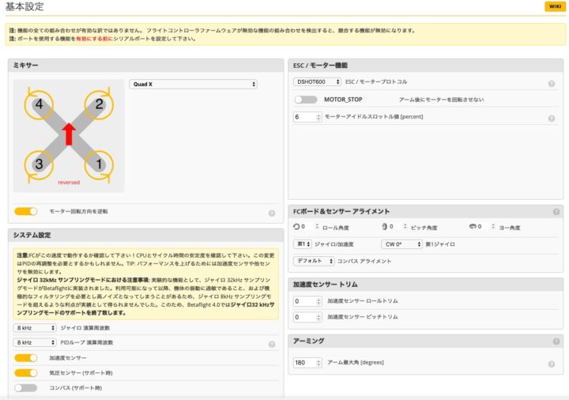This screenshot has width=569, height=400.
Task: Click motor 4 circle in mixer diagram
Action: [x=36, y=104]
